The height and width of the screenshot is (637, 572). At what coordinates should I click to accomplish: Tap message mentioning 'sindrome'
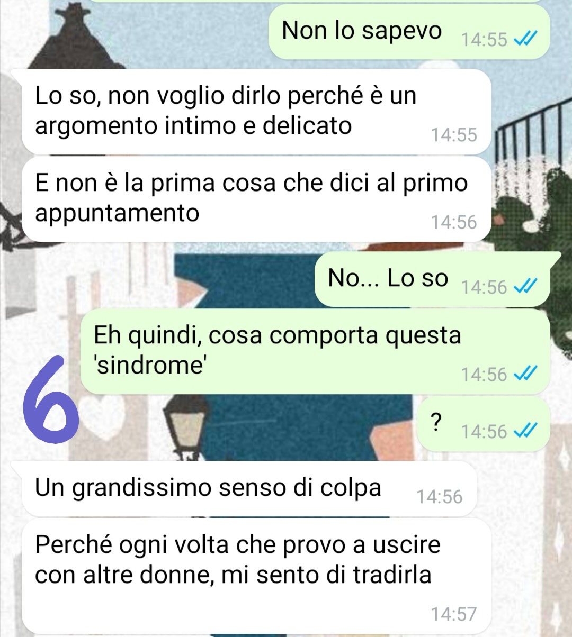click(x=315, y=351)
